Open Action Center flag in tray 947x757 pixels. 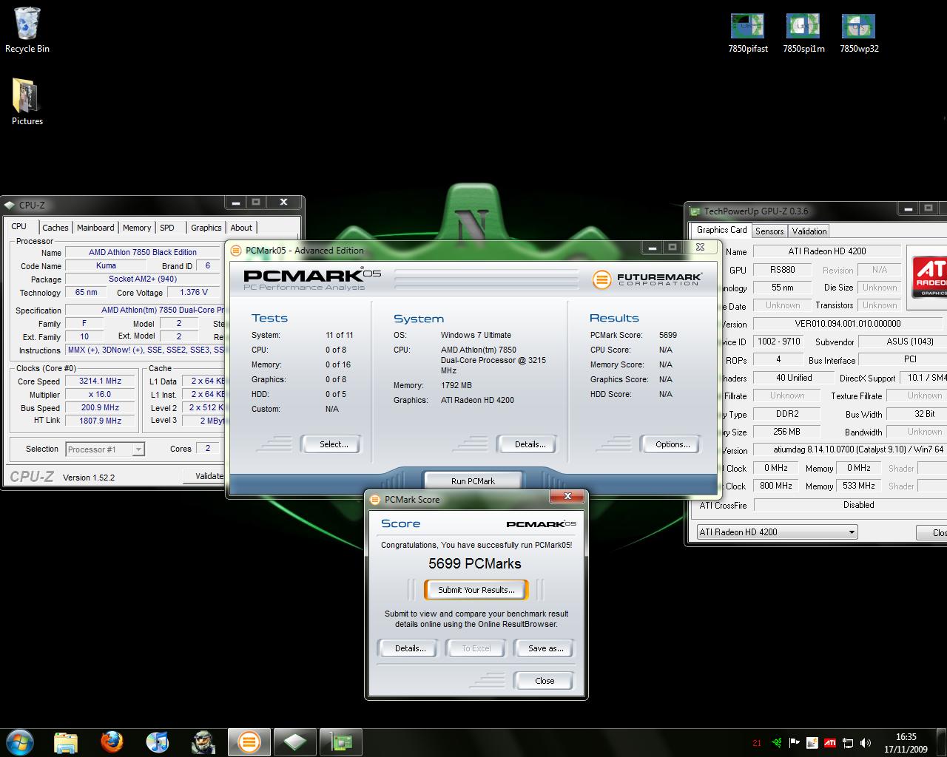point(795,743)
